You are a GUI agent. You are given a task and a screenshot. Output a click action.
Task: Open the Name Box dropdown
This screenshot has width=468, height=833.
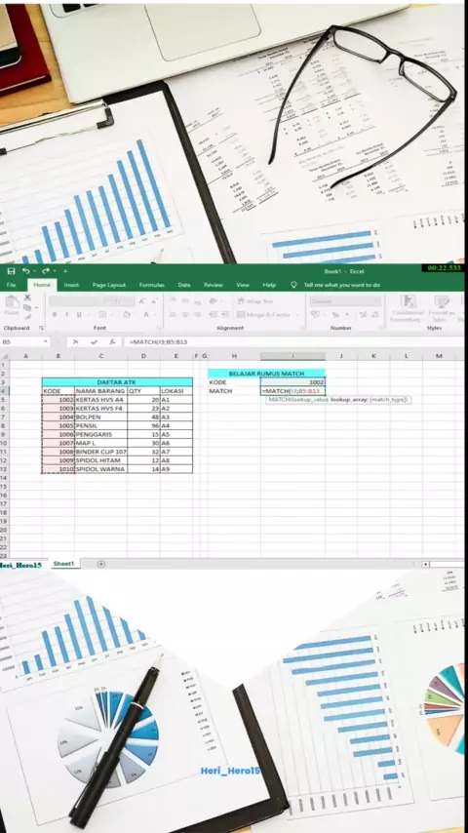coord(46,342)
